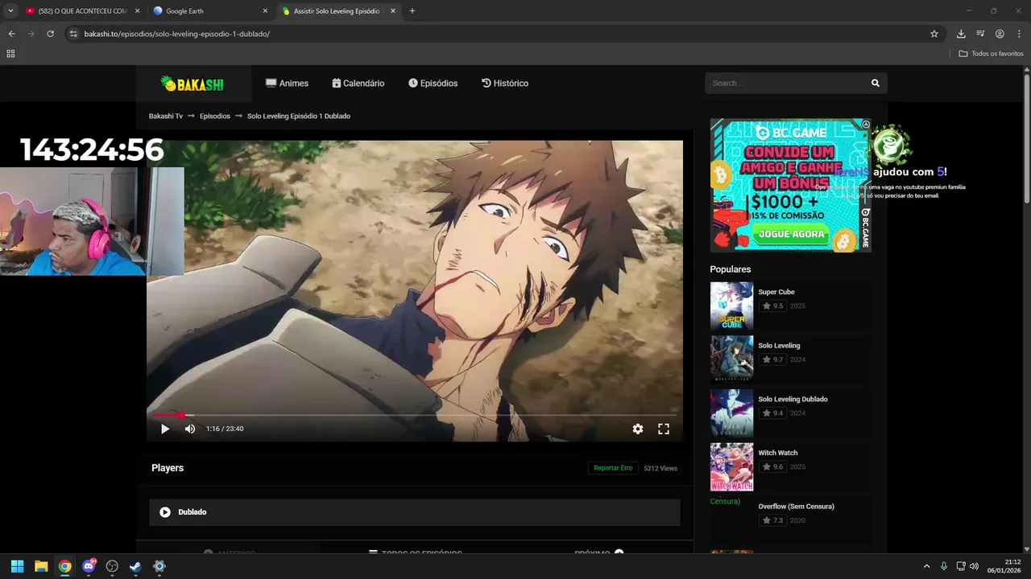The height and width of the screenshot is (579, 1031).
Task: Open the Calendário menu
Action: pos(358,84)
